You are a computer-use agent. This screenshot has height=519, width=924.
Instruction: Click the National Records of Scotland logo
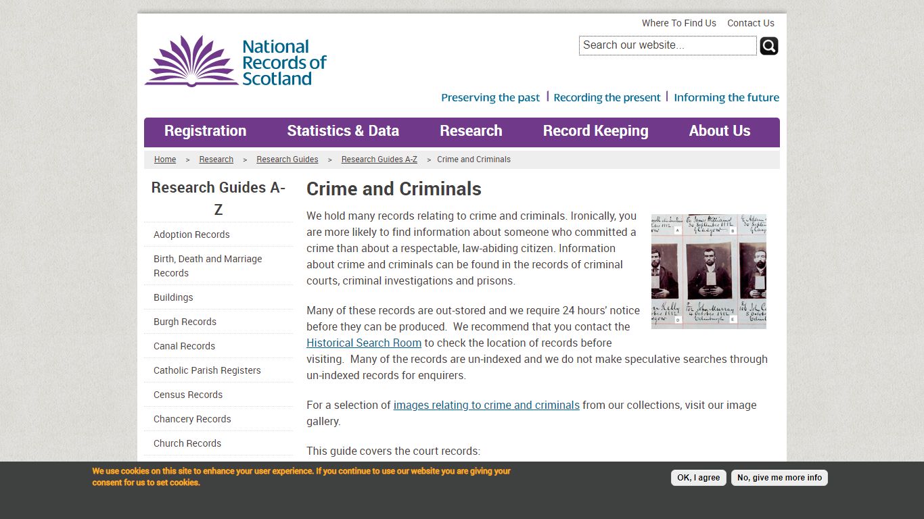235,61
